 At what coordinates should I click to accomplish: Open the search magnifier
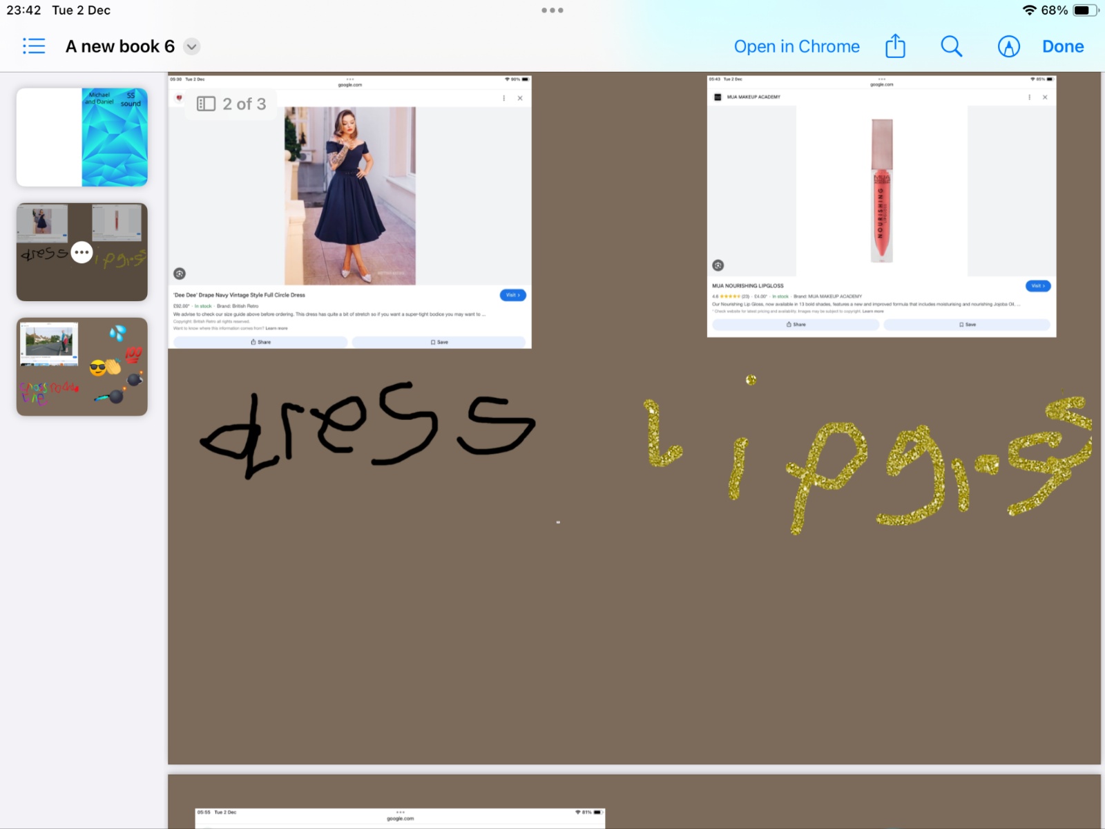coord(951,46)
